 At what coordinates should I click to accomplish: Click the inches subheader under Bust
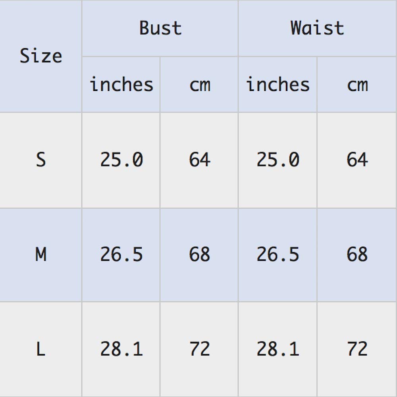click(121, 85)
